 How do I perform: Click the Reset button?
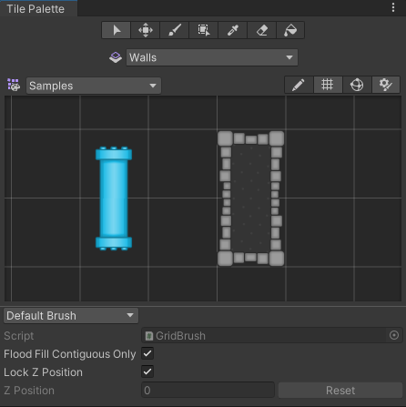pyautogui.click(x=340, y=391)
